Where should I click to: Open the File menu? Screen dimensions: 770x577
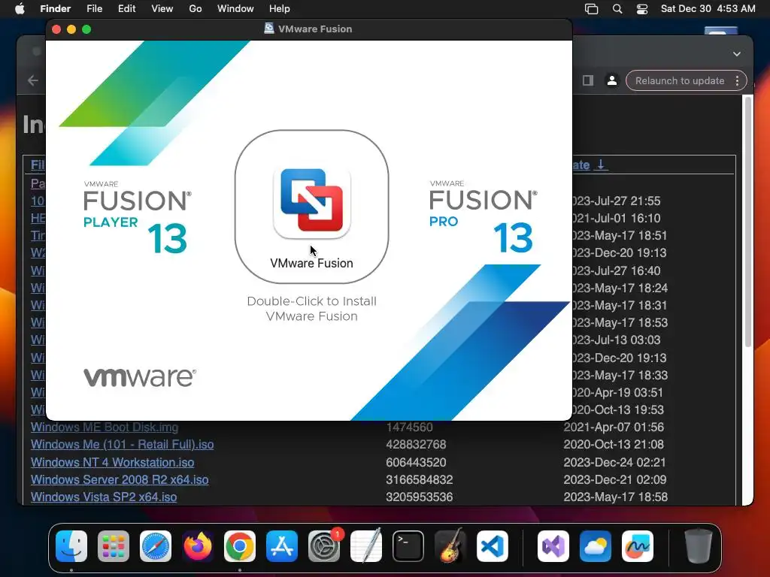pos(94,9)
